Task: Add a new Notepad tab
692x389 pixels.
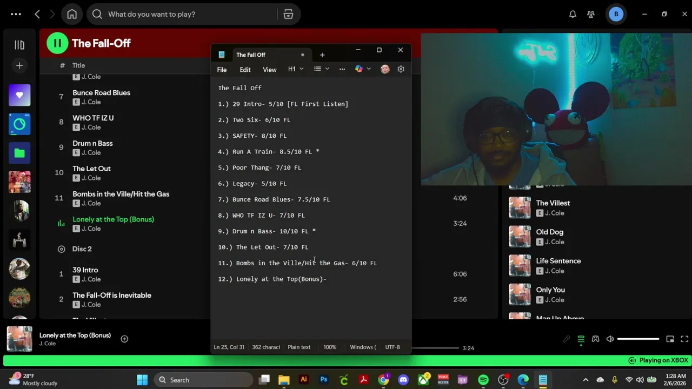Action: tap(322, 55)
